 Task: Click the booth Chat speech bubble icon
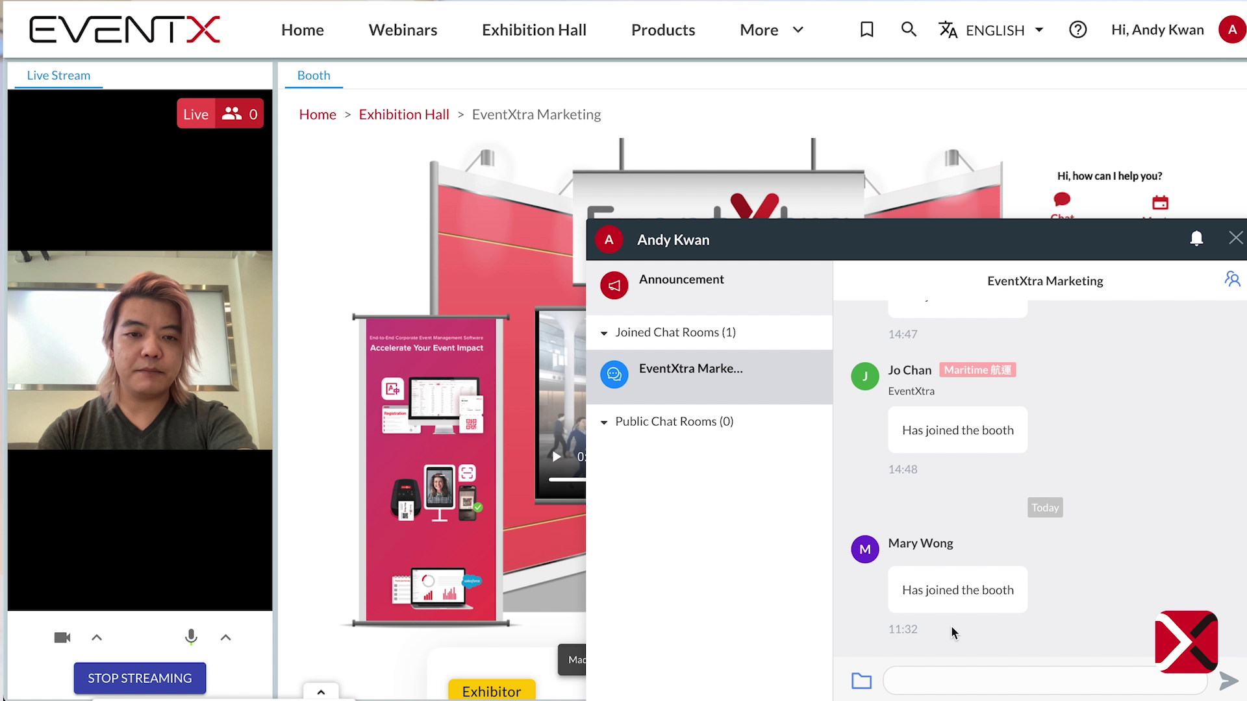pos(1062,199)
